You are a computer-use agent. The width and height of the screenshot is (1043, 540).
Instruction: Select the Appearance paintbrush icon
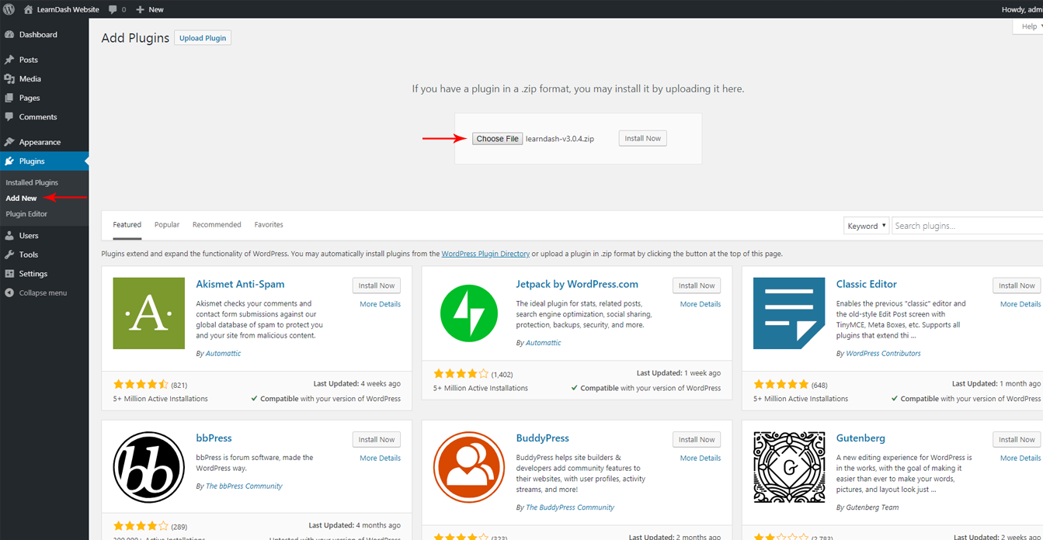pyautogui.click(x=9, y=142)
